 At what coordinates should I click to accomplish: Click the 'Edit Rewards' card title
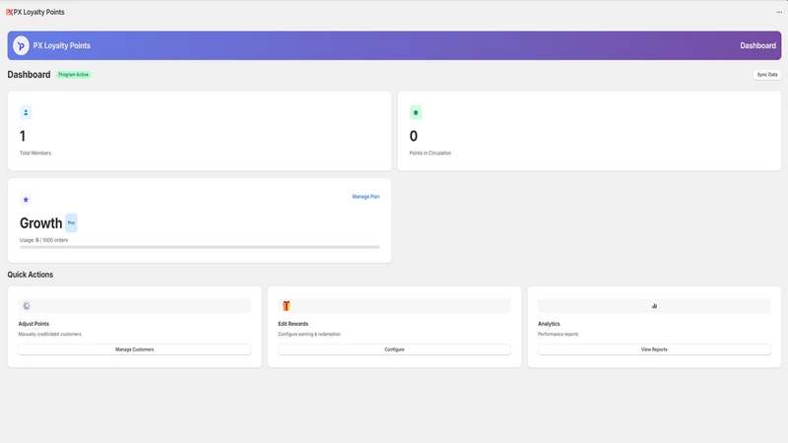tap(293, 324)
